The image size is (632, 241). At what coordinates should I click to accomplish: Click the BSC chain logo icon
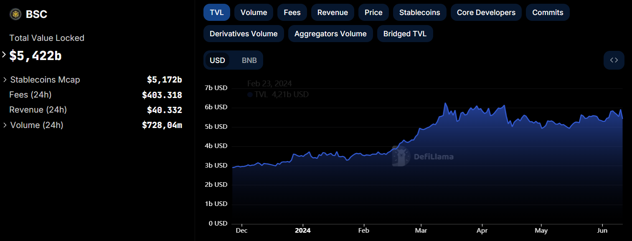tap(15, 14)
